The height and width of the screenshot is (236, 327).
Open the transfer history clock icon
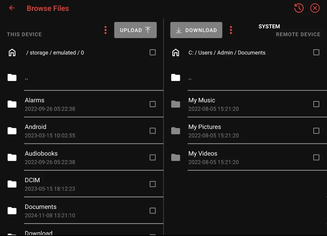[299, 8]
